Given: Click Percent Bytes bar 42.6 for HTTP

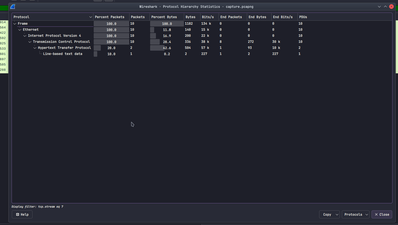Looking at the screenshot, I should (167, 48).
